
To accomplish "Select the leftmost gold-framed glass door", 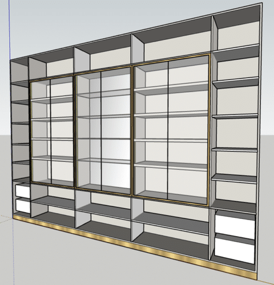I will [x=52, y=132].
